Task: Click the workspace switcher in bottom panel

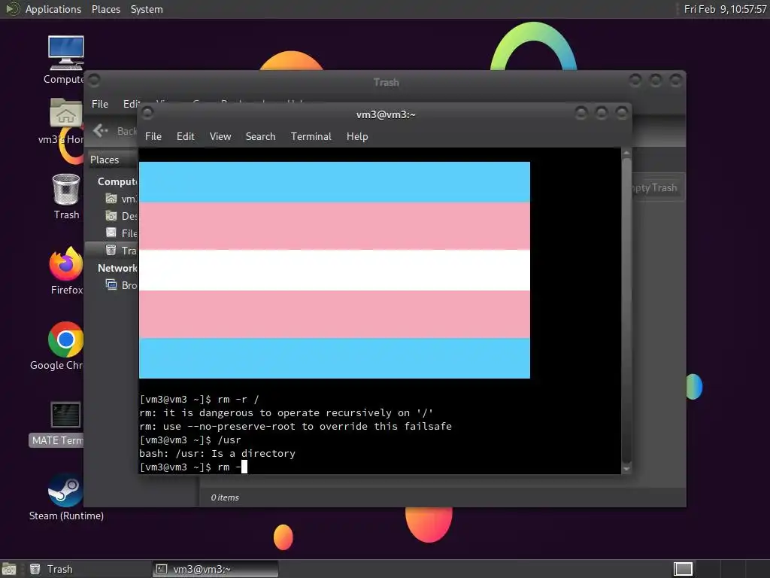Action: tap(683, 569)
